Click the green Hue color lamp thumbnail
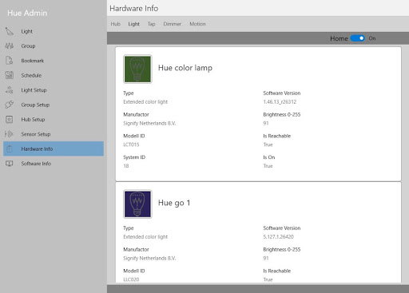 coord(137,69)
